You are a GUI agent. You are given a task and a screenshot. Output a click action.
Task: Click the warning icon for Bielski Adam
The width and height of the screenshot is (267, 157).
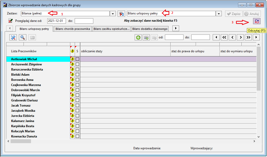[72, 74]
